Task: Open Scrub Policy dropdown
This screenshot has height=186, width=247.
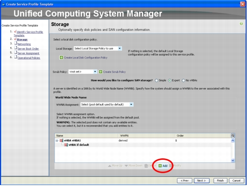Action: click(x=95, y=72)
